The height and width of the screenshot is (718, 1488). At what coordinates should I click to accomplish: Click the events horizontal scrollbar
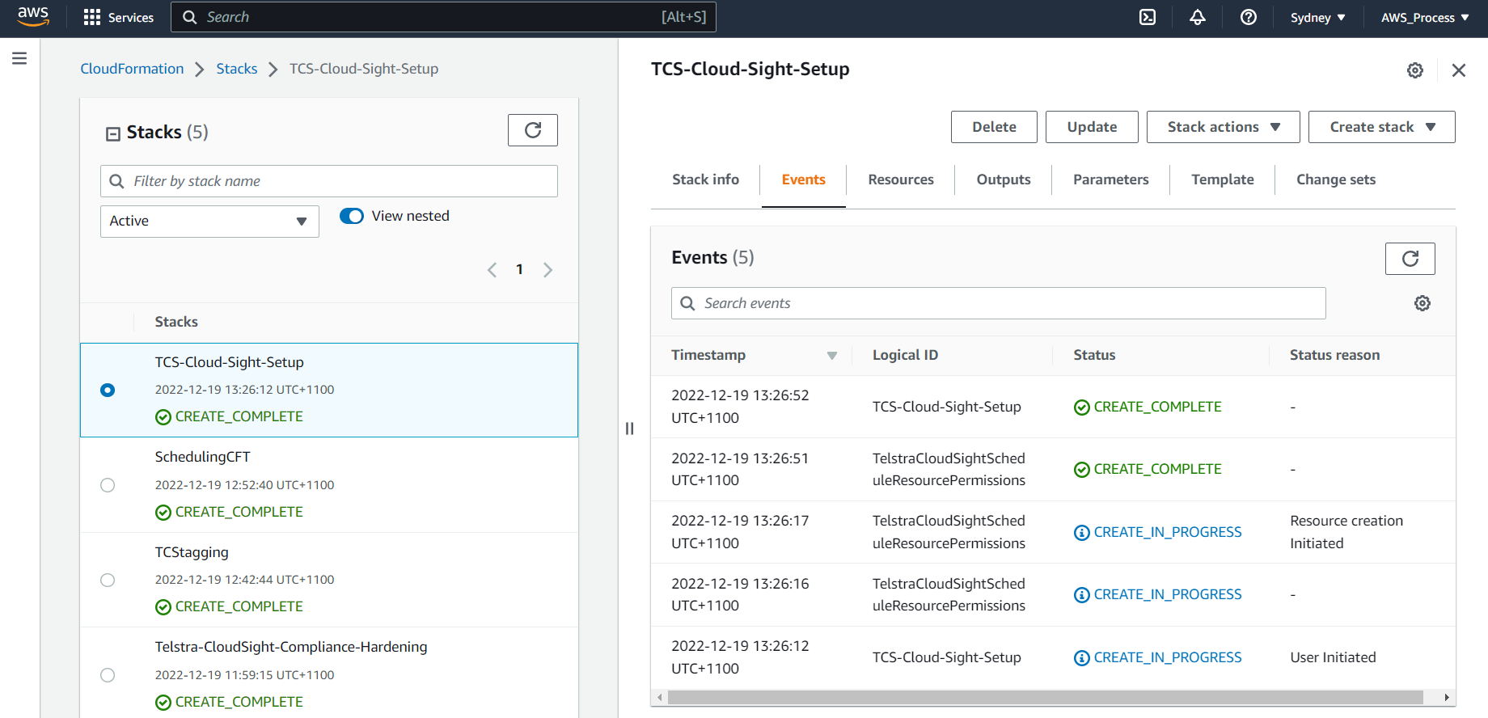[1045, 697]
